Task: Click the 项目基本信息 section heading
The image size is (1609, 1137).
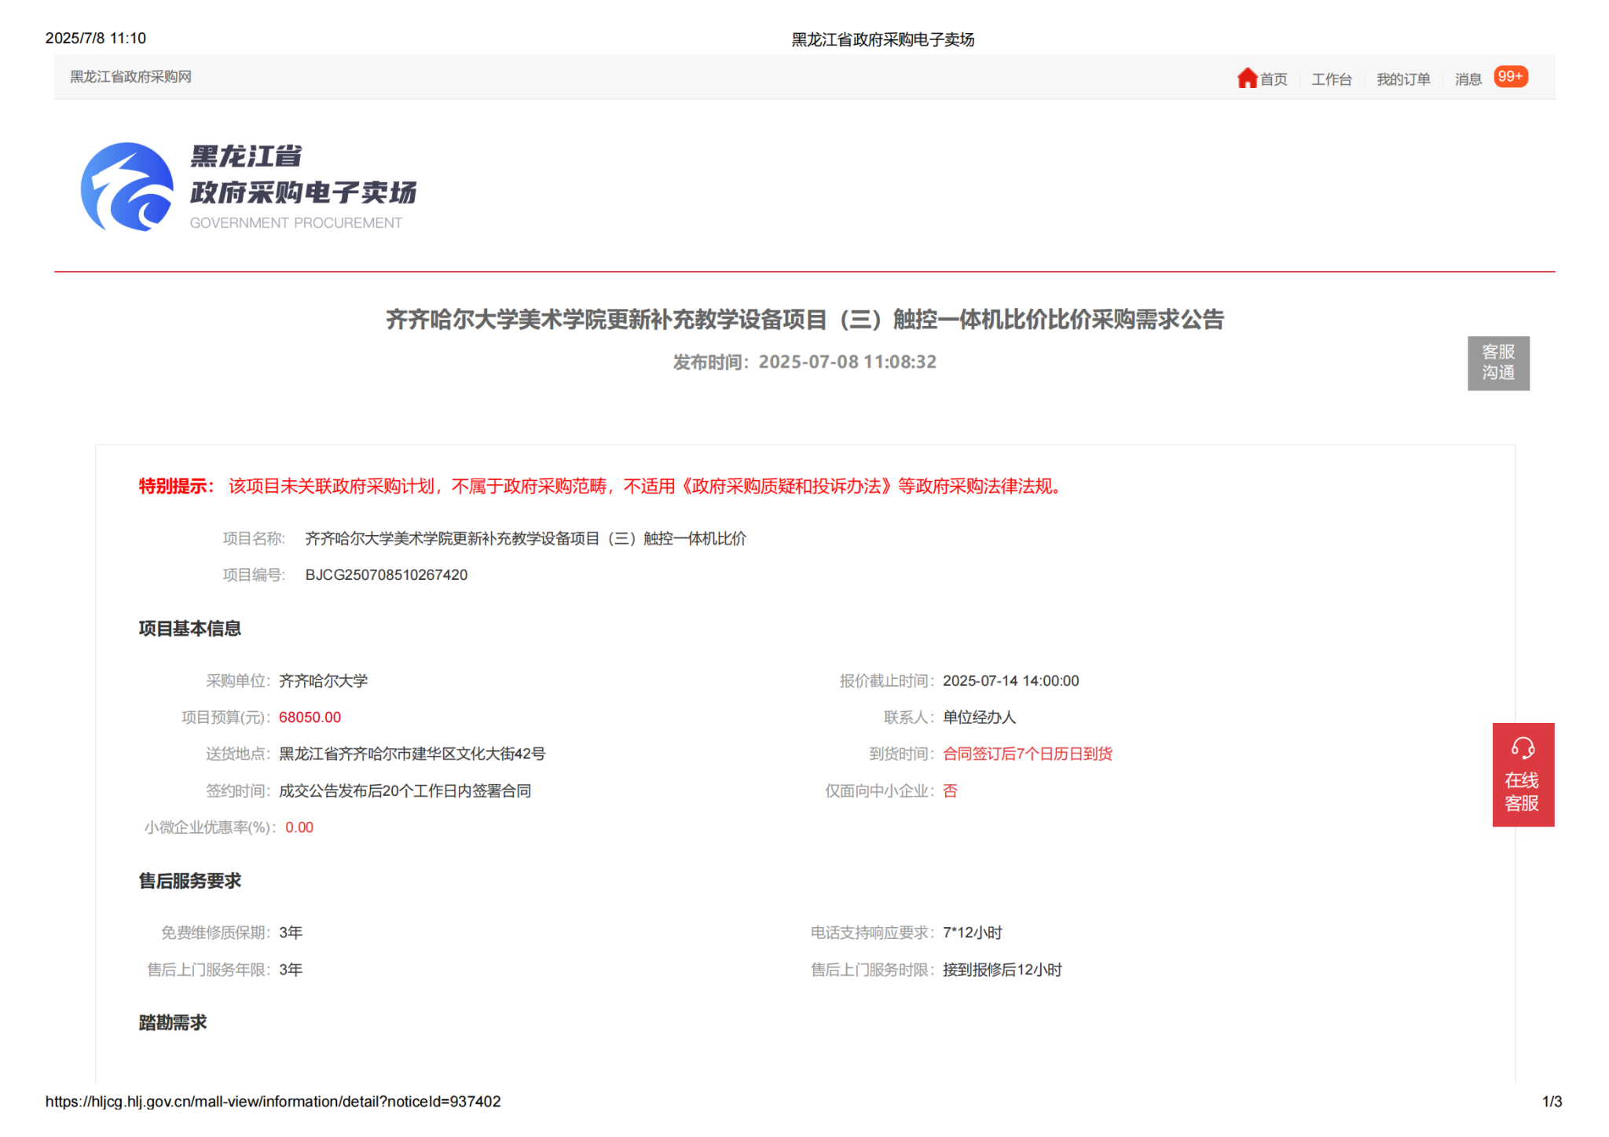Action: (x=189, y=629)
